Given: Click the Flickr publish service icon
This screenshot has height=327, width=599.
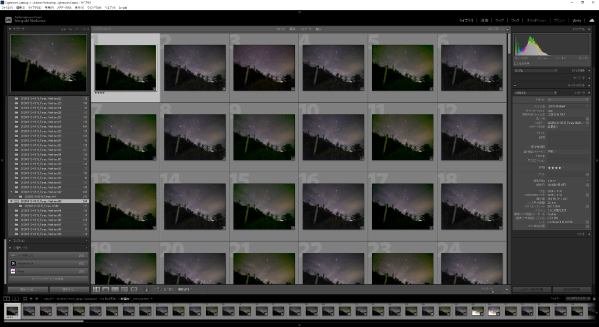Looking at the screenshot, I should point(13,272).
